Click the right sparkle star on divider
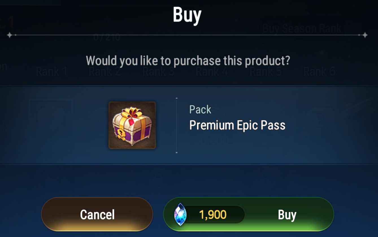 365,35
